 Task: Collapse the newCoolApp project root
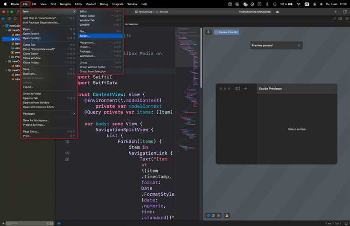(x=3, y=26)
